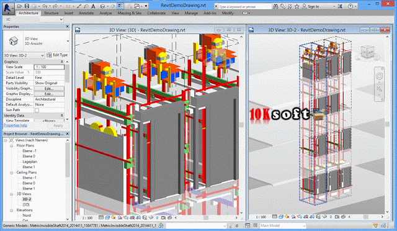Screen dimensions: 397x231
Task: Select the Text (A) tool icon
Action: click(93, 6)
